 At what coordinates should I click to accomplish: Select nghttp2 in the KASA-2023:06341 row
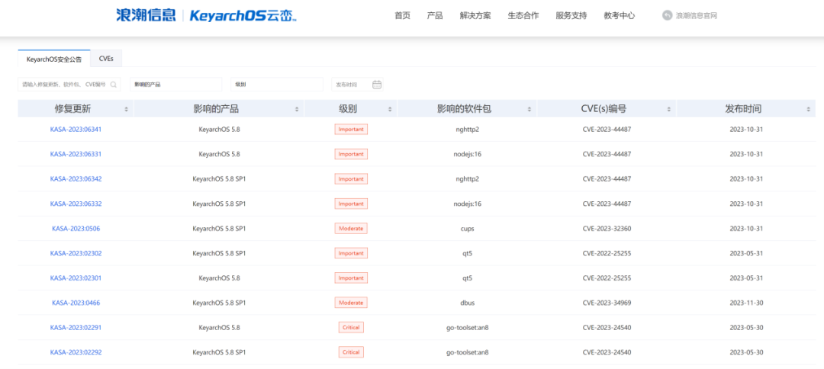point(467,129)
